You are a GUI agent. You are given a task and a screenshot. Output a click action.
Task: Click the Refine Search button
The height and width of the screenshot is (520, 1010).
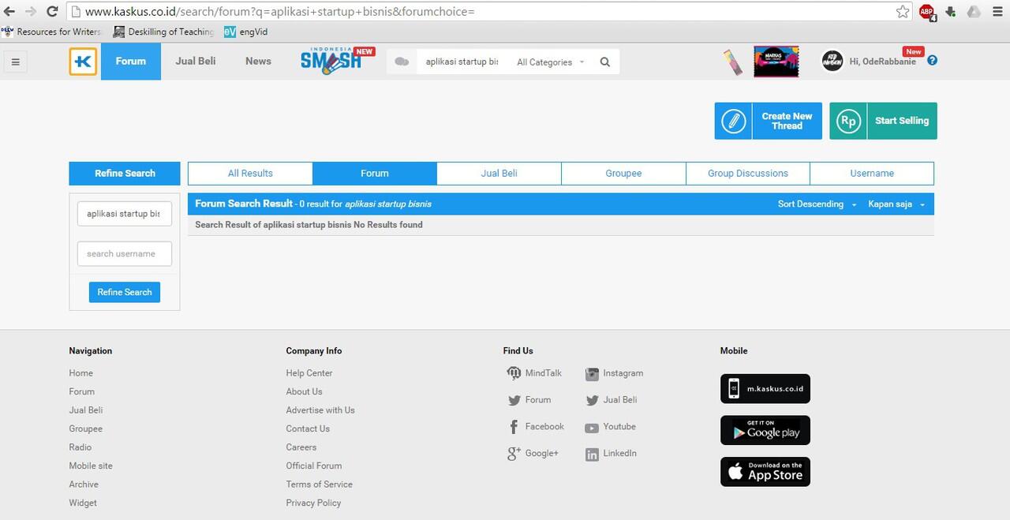click(x=124, y=292)
